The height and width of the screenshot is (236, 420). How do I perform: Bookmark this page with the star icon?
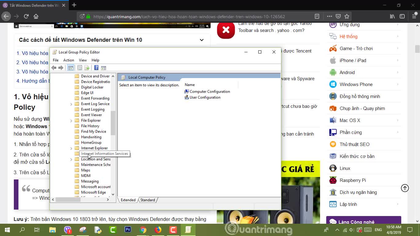(x=347, y=16)
